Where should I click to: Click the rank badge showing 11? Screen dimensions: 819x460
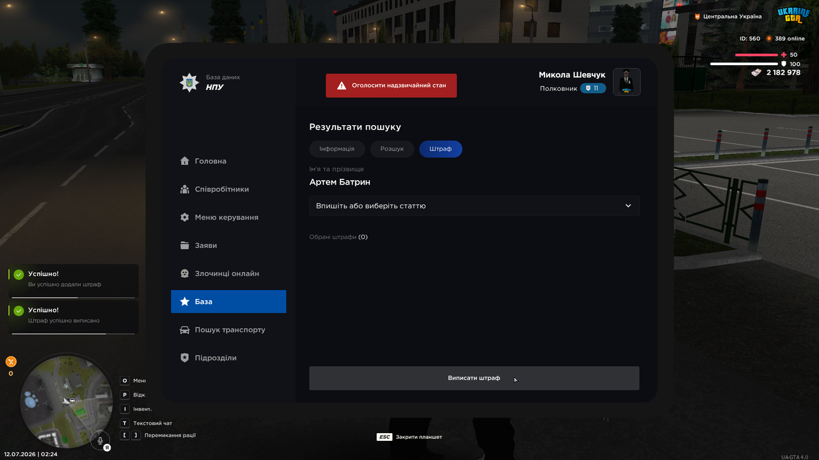593,88
